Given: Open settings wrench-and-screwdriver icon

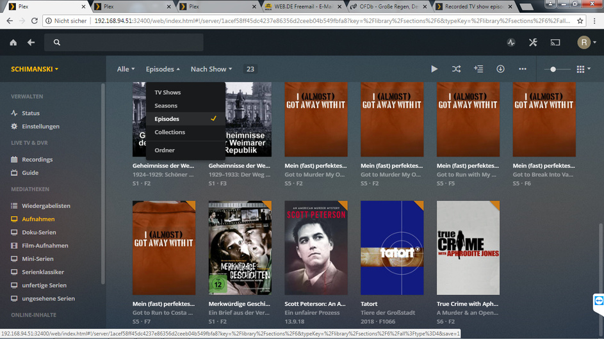Looking at the screenshot, I should tap(533, 42).
